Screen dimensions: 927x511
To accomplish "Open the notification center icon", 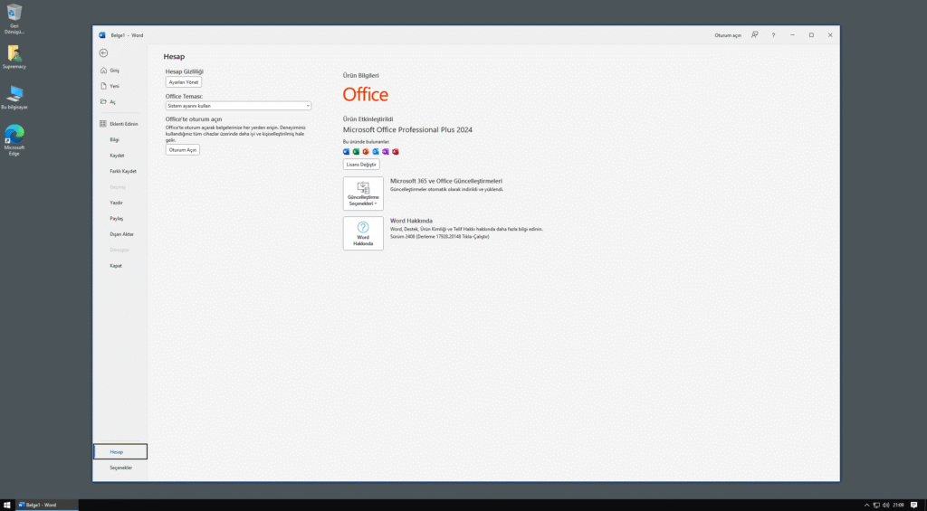I will tap(914, 505).
